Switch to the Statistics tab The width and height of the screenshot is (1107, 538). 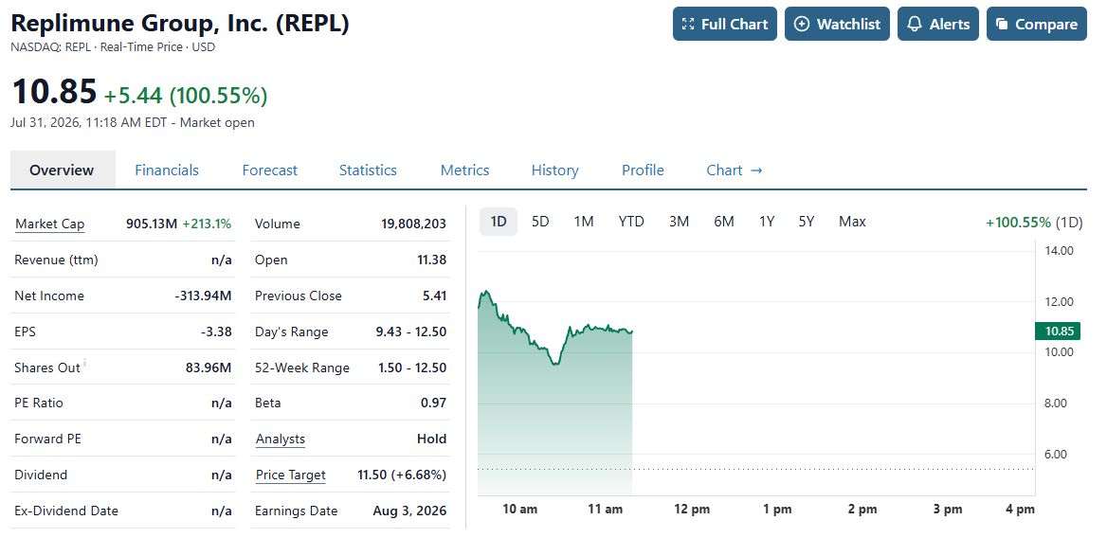click(x=368, y=170)
